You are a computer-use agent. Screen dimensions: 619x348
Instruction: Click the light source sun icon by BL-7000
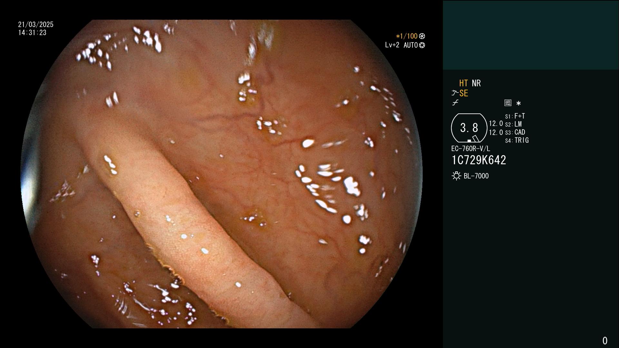tap(456, 176)
